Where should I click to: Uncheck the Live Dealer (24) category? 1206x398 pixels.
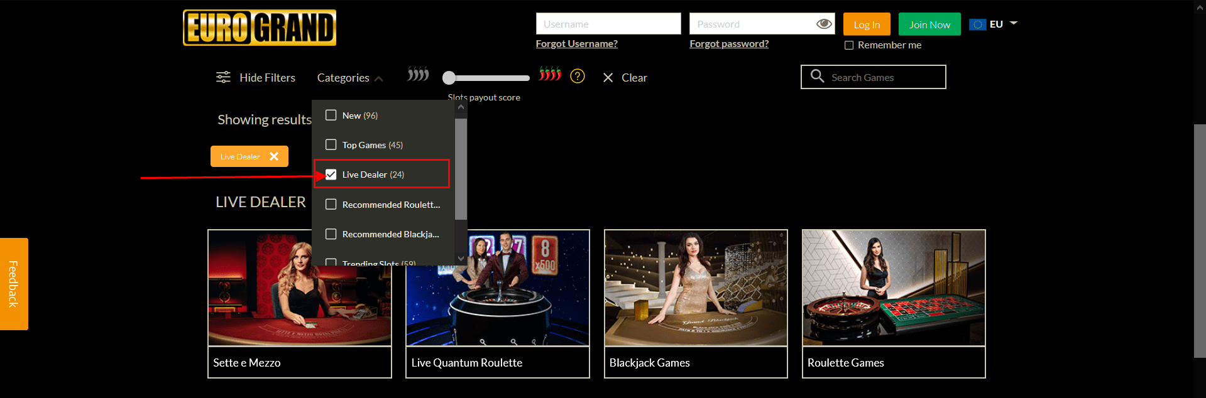pyautogui.click(x=331, y=174)
